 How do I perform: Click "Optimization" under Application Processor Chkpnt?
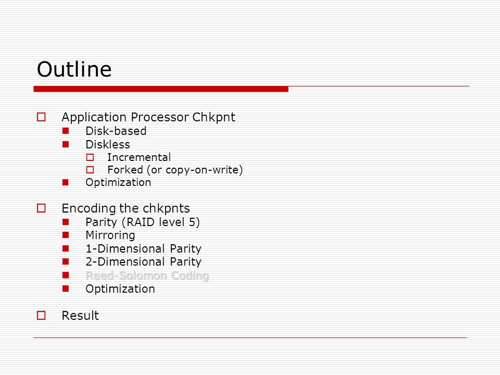pyautogui.click(x=118, y=182)
